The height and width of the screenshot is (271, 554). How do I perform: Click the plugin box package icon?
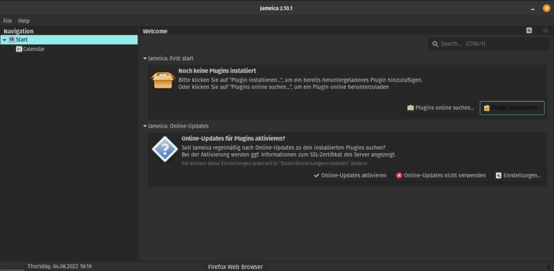point(163,80)
